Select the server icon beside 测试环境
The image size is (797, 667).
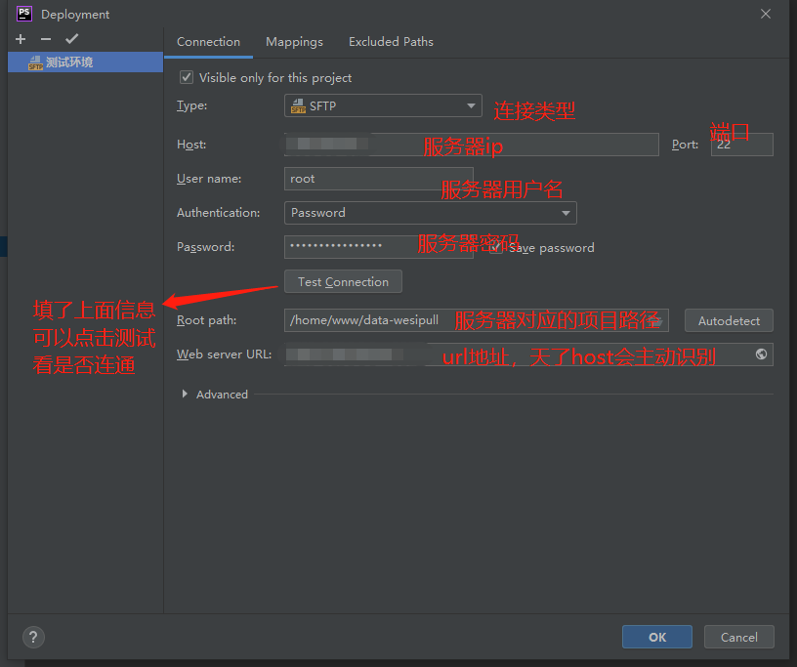34,62
